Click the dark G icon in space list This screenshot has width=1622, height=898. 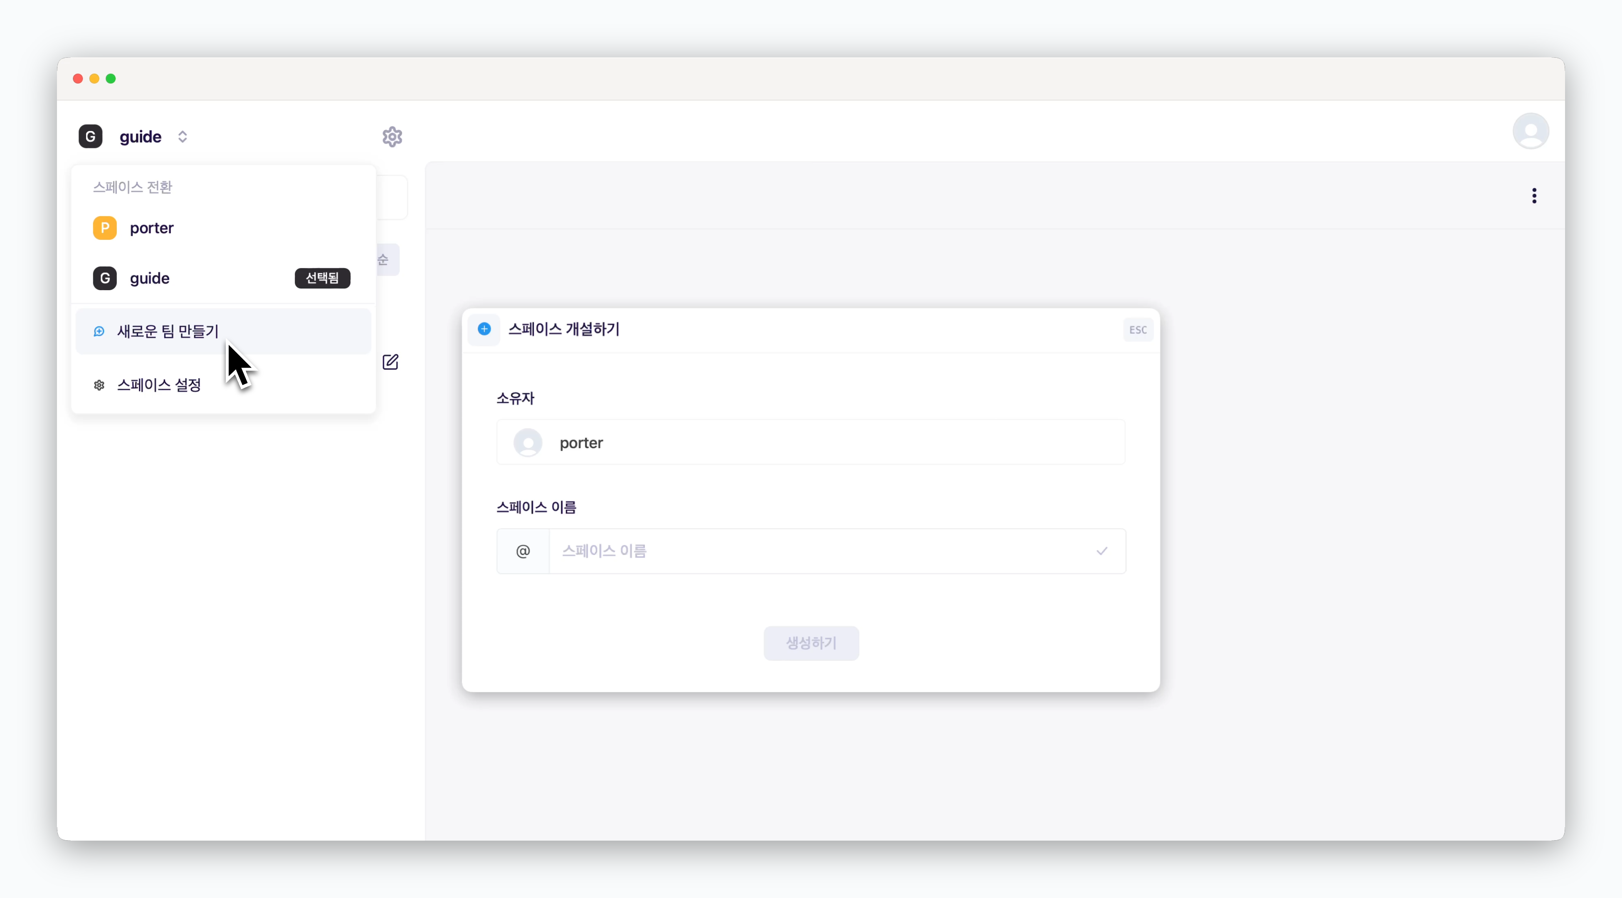tap(105, 279)
